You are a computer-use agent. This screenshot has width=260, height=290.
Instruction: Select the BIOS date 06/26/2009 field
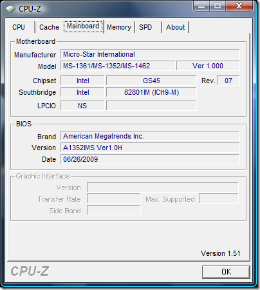click(150, 159)
